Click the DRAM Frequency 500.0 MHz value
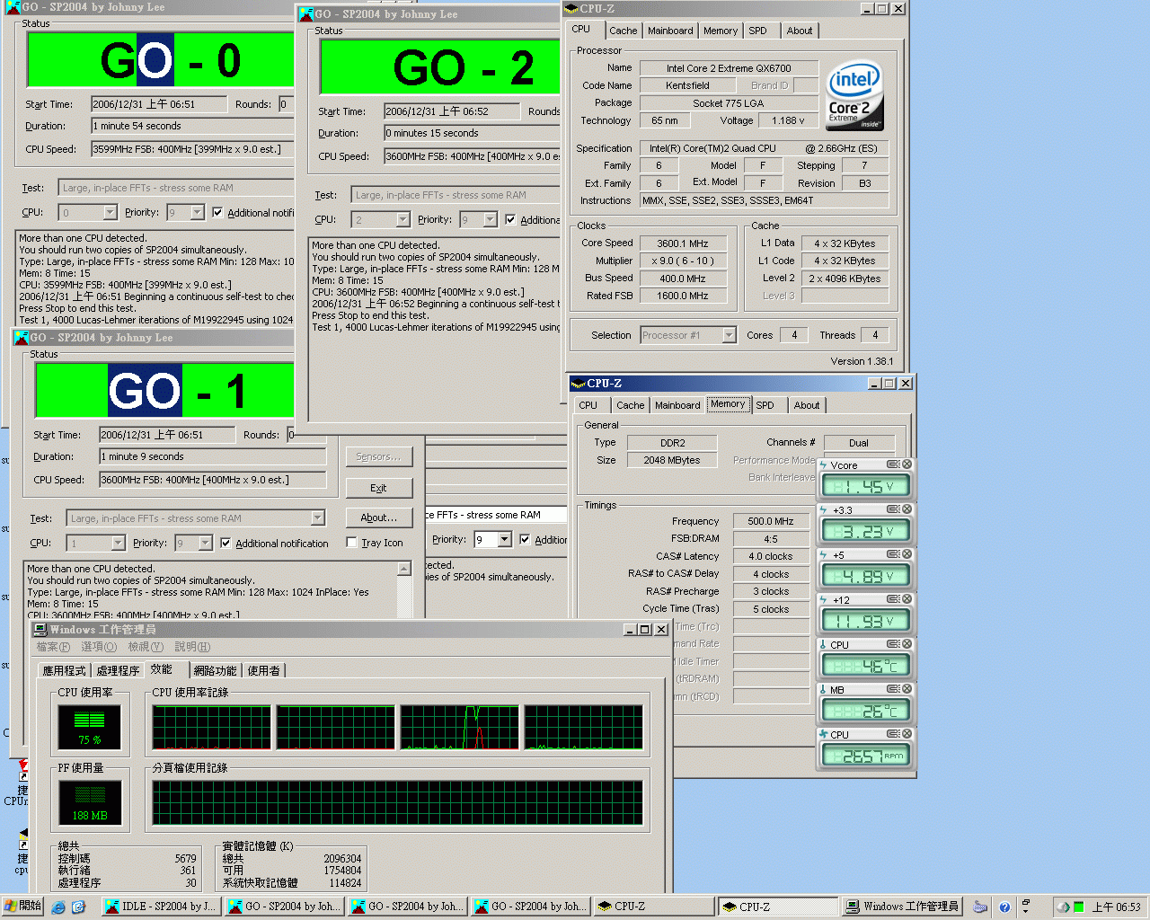Viewport: 1150px width, 920px height. pyautogui.click(x=771, y=521)
